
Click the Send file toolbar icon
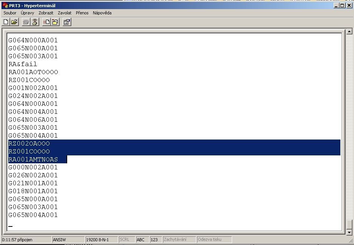click(x=46, y=22)
